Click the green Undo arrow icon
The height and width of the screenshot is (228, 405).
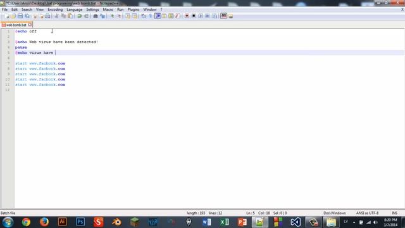coord(80,16)
